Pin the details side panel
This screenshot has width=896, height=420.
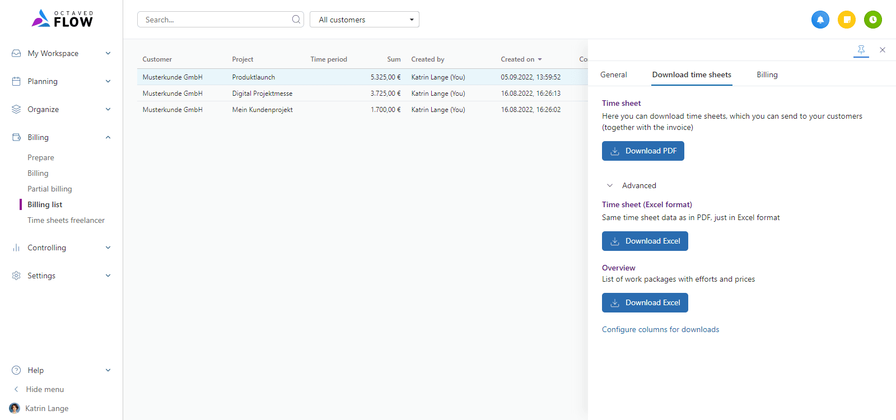pyautogui.click(x=861, y=50)
